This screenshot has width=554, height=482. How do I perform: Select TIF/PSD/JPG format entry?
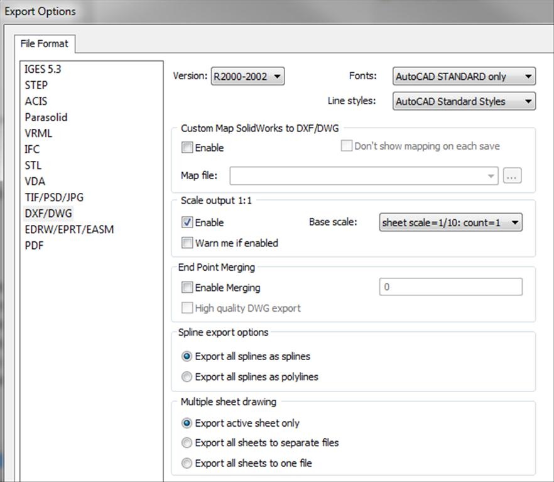point(54,197)
